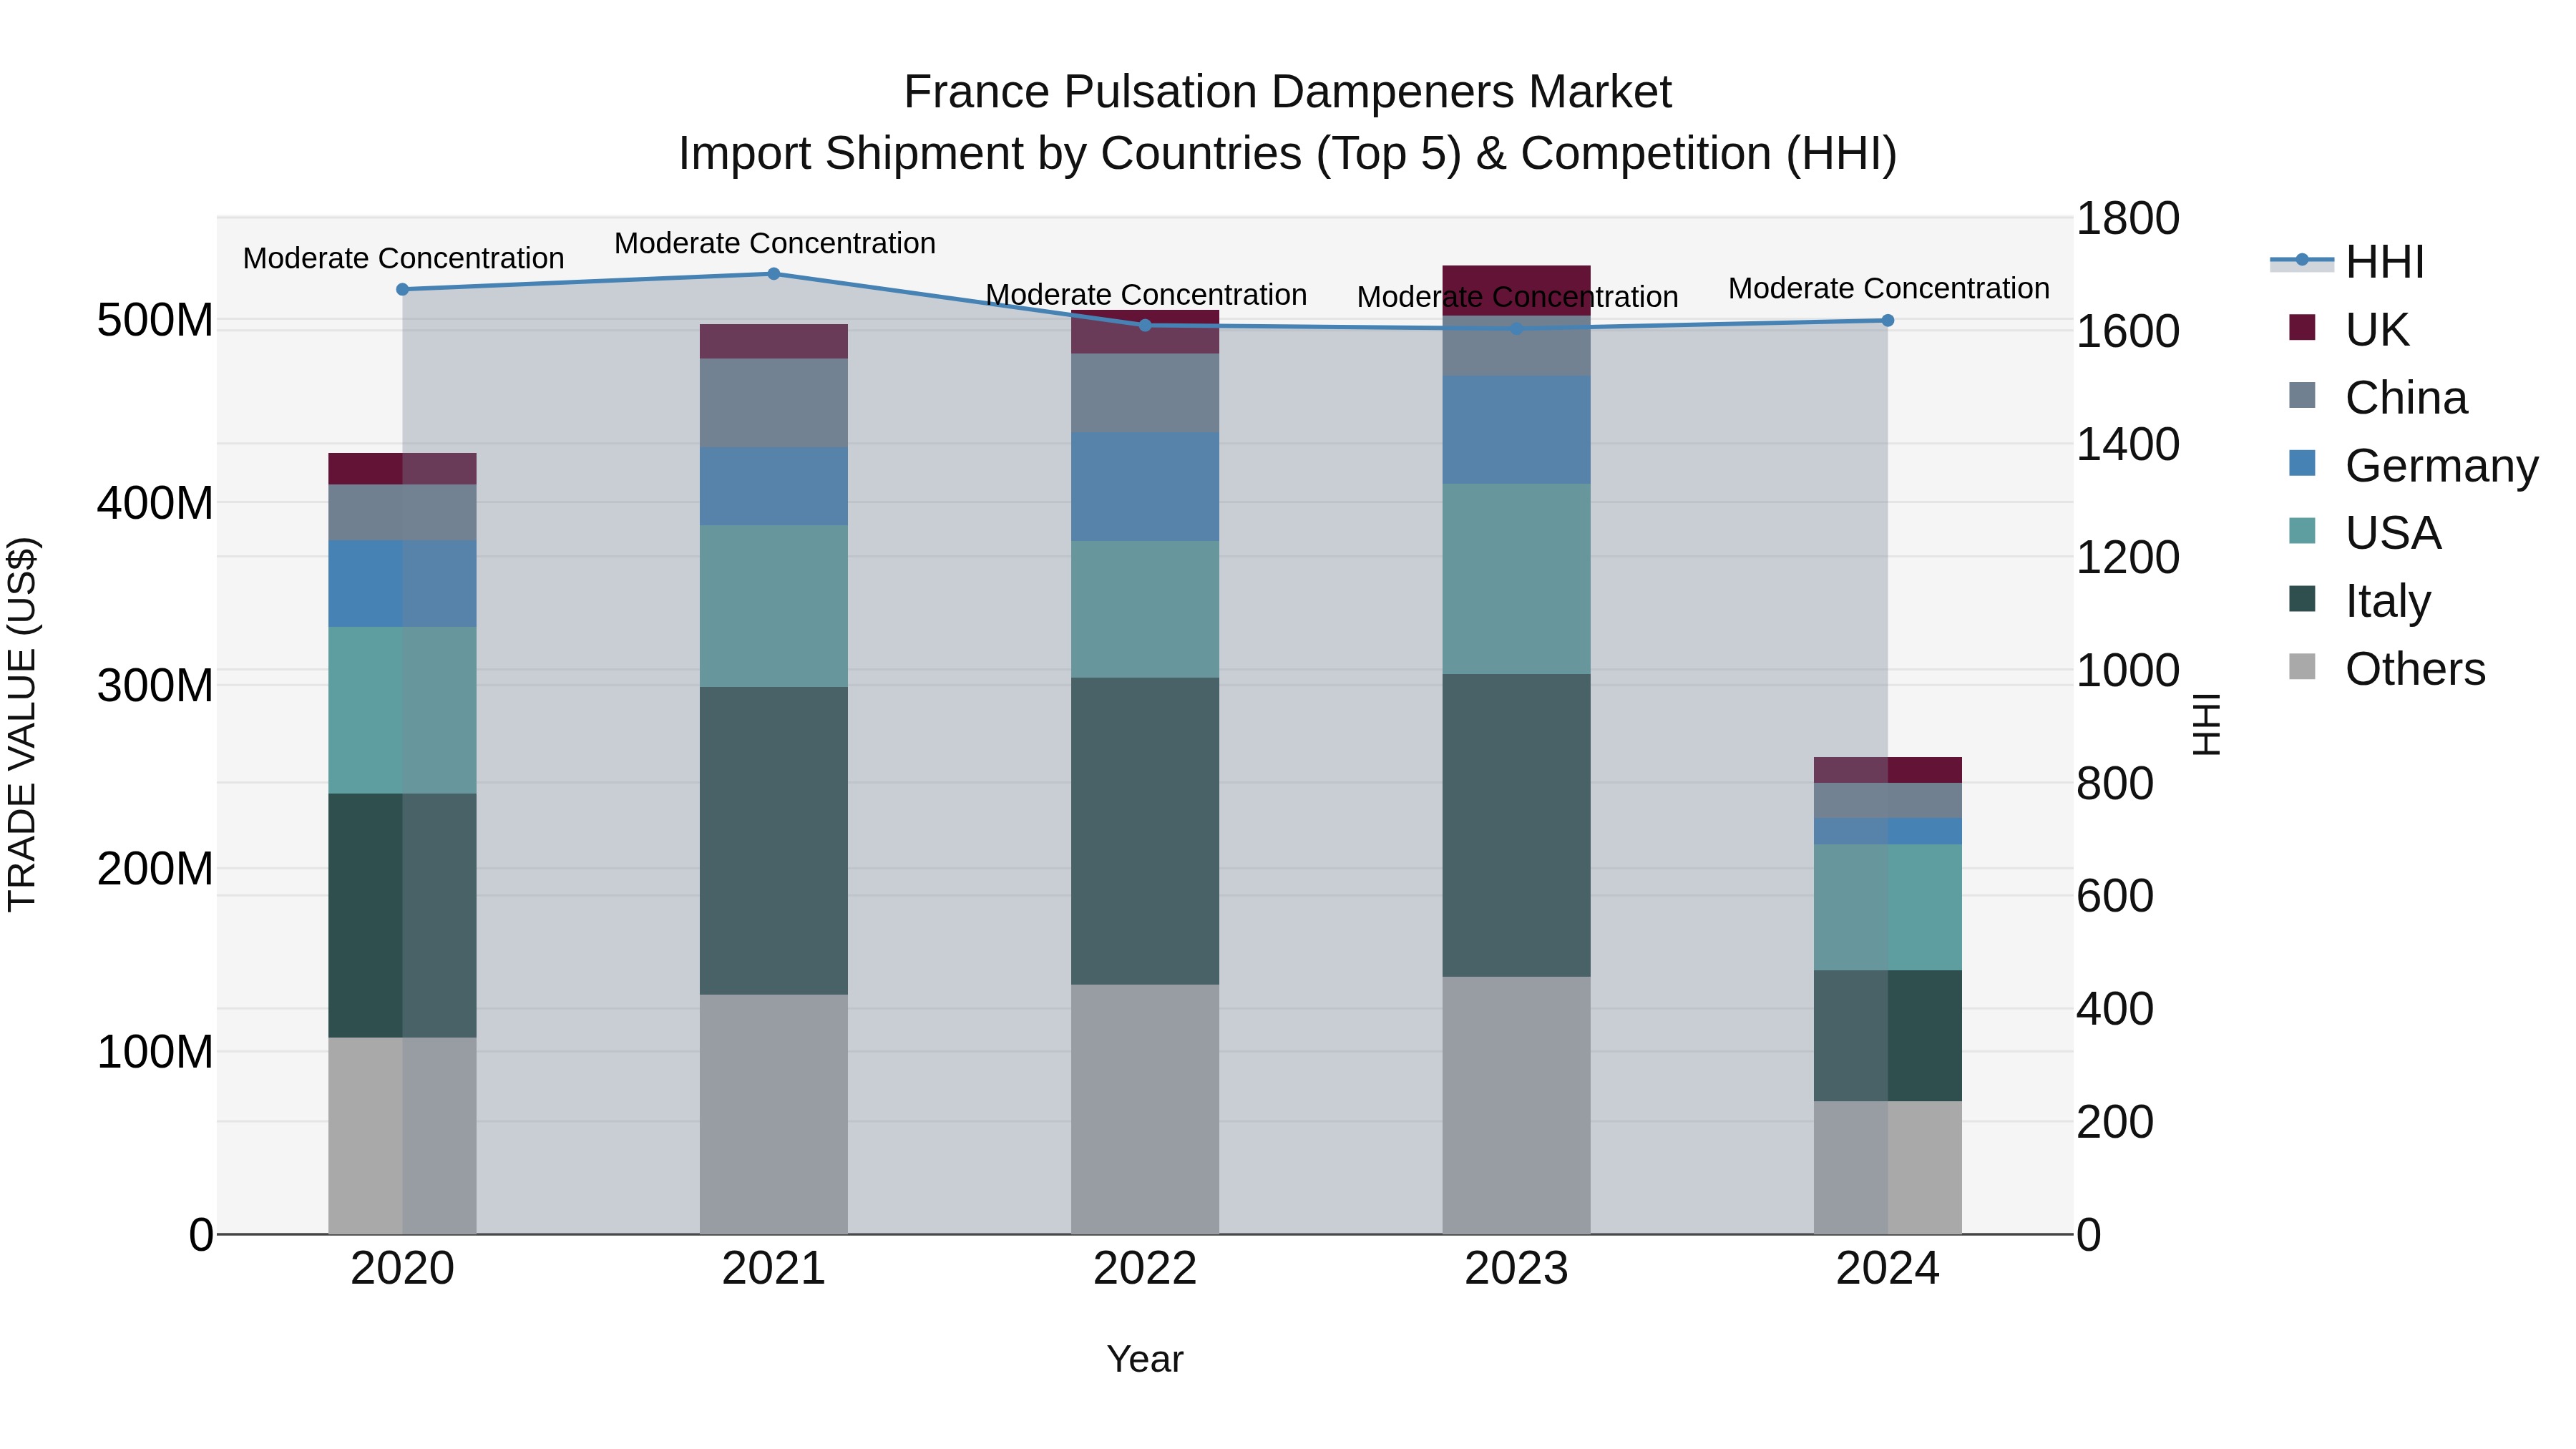Click the 2022 x-axis year label

coord(1145,1269)
